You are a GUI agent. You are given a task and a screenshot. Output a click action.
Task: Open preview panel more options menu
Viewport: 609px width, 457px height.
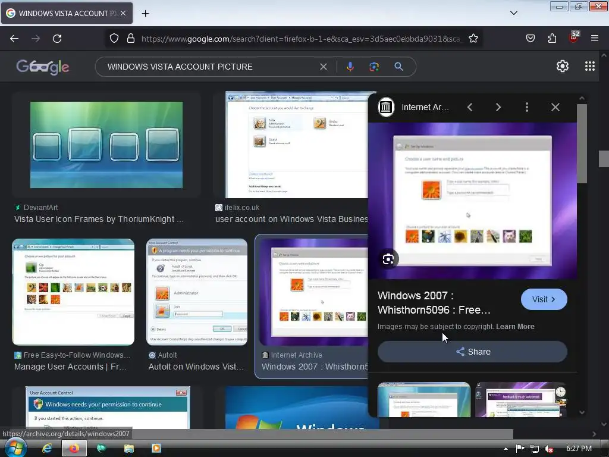527,107
